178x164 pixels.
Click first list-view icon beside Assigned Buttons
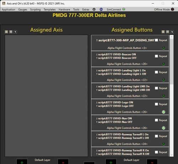coord(163,32)
